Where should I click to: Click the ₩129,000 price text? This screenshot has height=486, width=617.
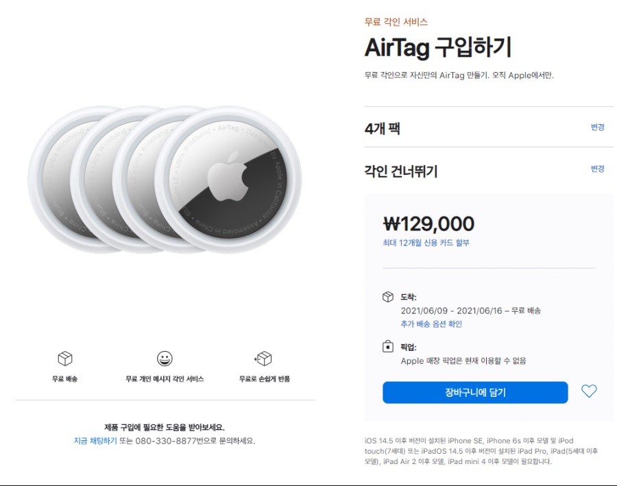[x=429, y=223]
